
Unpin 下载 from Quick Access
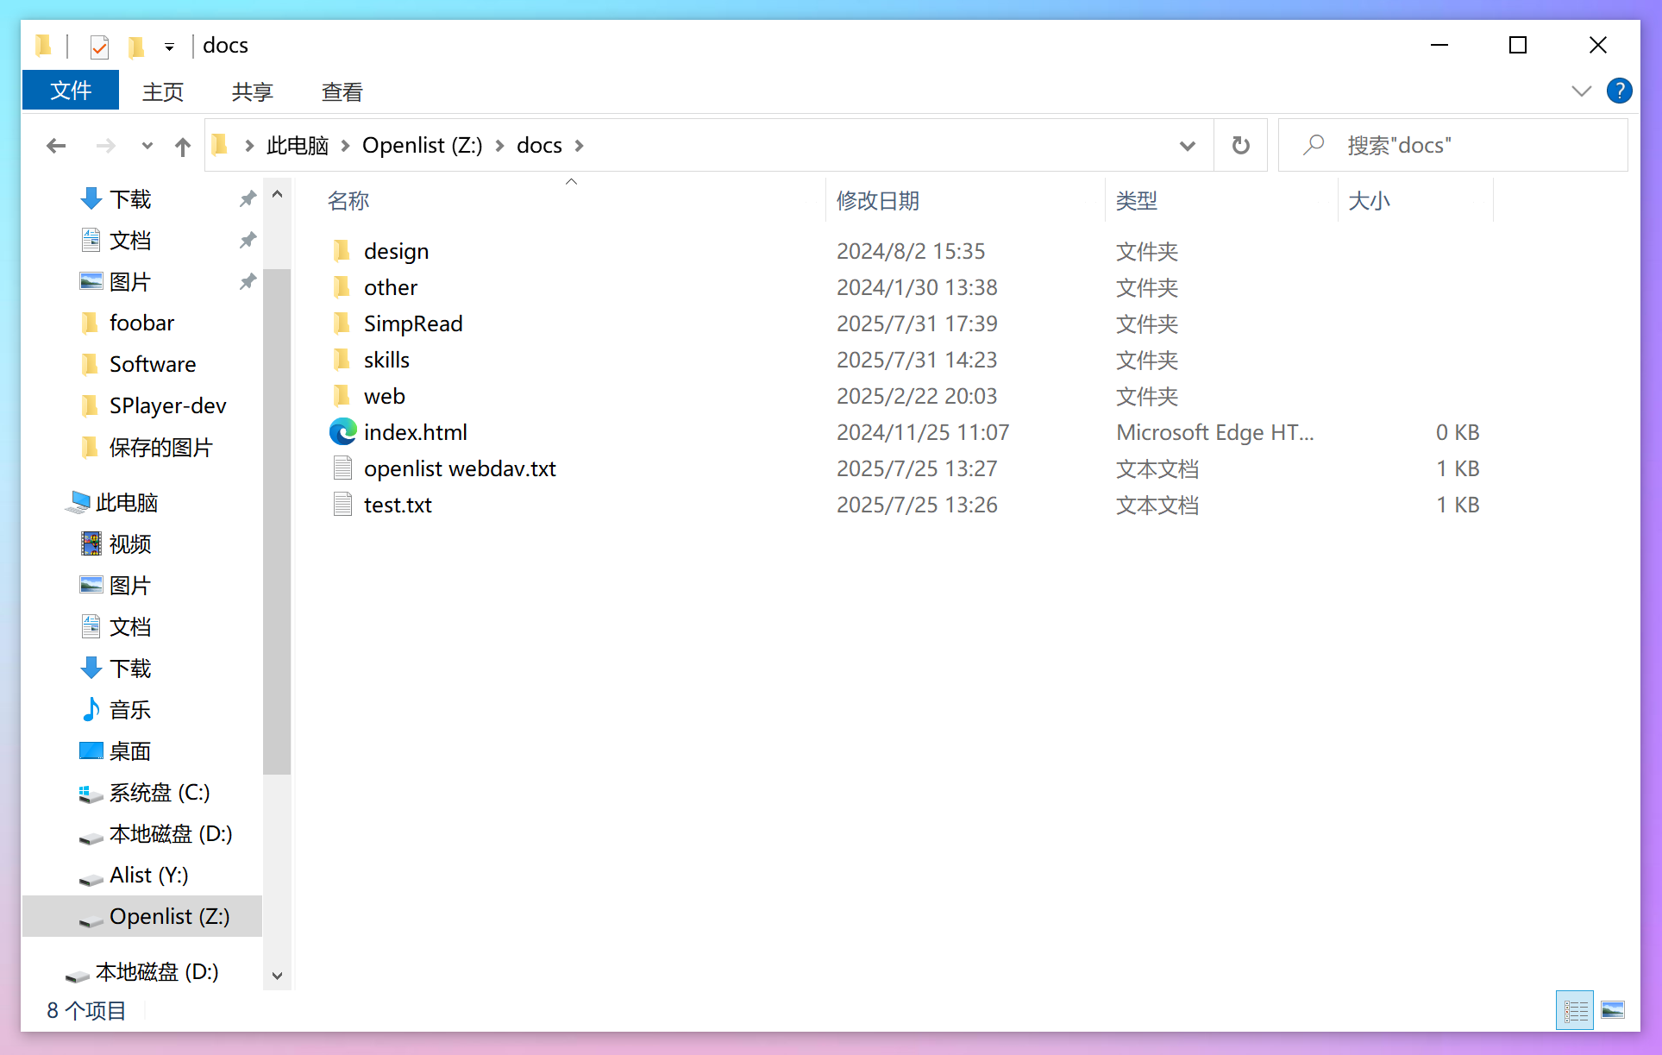pyautogui.click(x=248, y=198)
